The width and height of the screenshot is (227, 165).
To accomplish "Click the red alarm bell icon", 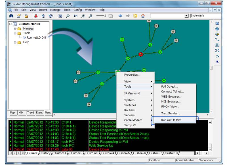I will [x=36, y=16].
